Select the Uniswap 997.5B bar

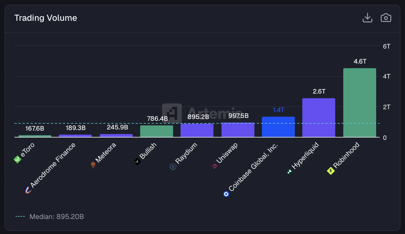(238, 130)
